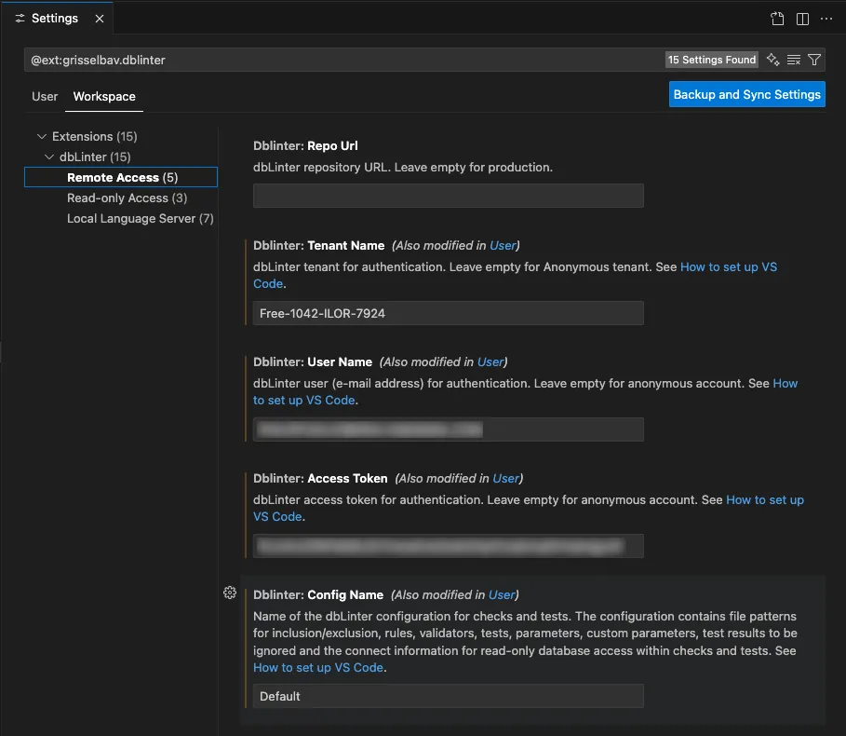The height and width of the screenshot is (736, 846).
Task: Collapse the dbLinter tree node
Action: (50, 157)
